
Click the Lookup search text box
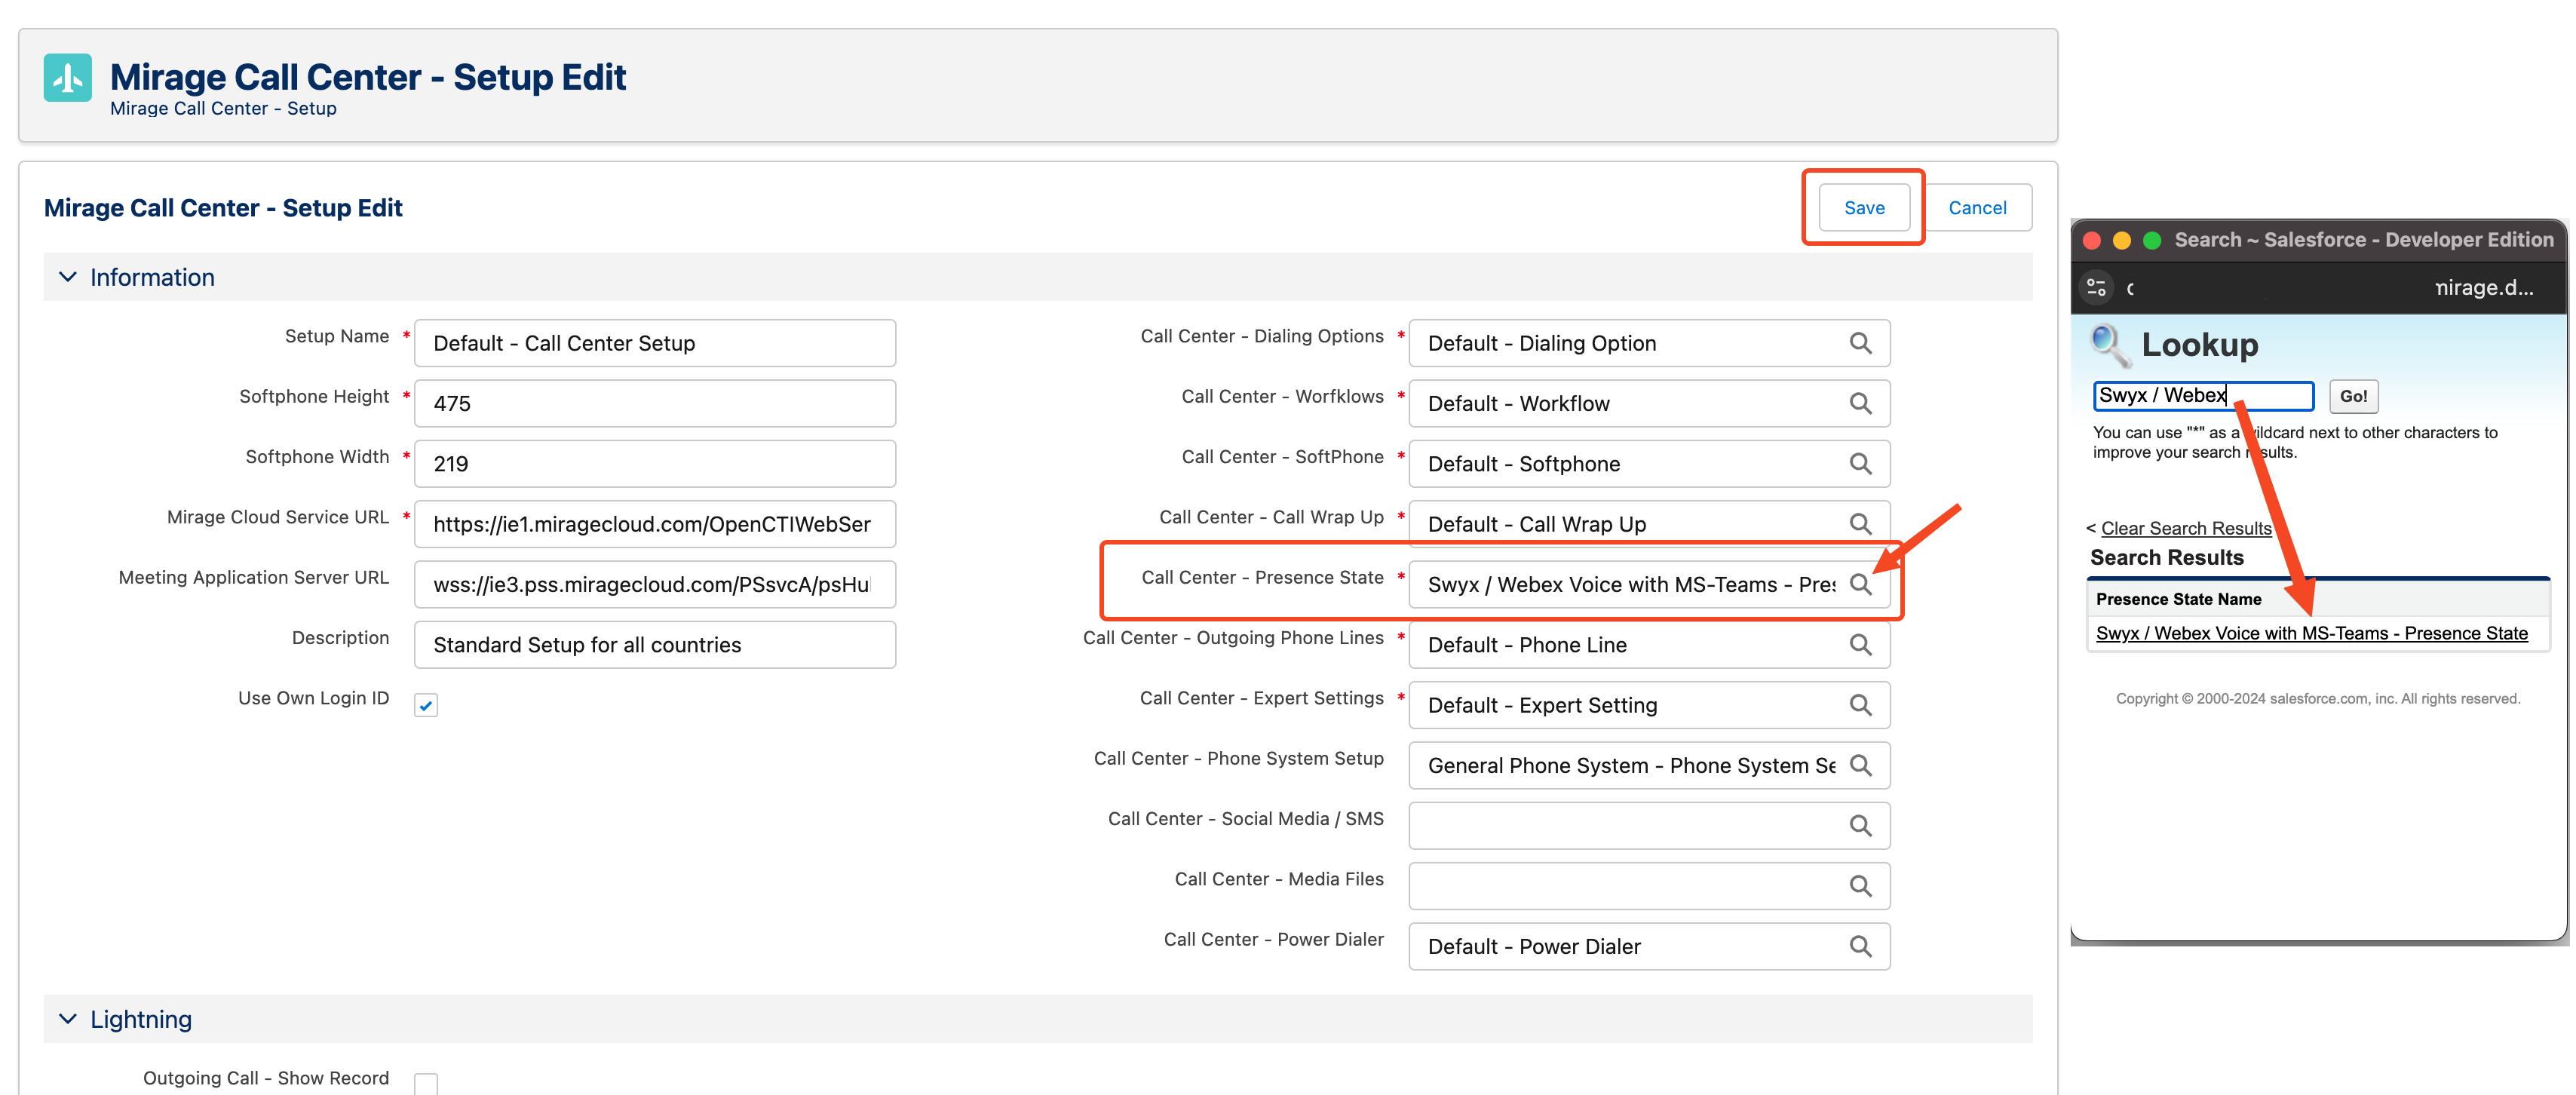2203,396
